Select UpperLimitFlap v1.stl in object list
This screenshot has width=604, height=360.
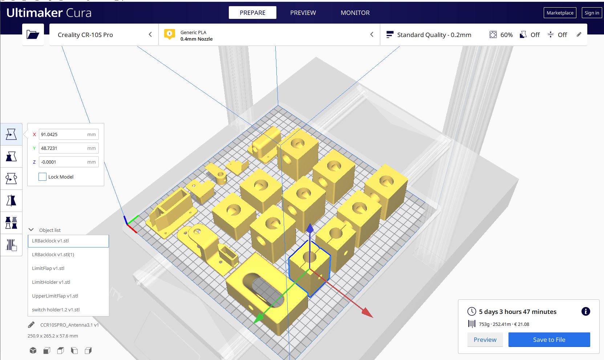(x=68, y=296)
